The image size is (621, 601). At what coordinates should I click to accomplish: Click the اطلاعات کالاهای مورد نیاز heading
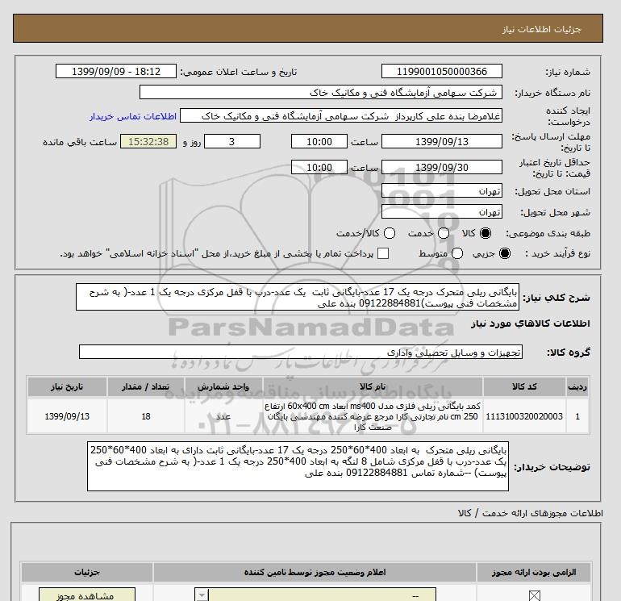pyautogui.click(x=531, y=323)
